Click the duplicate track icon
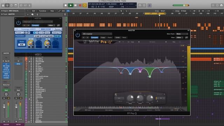This screenshot has height=126, width=224. (33, 14)
